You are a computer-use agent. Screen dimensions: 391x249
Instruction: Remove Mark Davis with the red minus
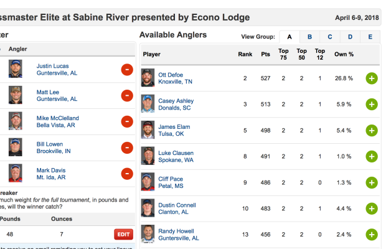(127, 174)
